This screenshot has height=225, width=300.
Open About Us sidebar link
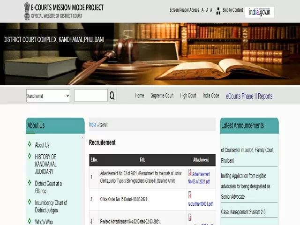coord(42,145)
